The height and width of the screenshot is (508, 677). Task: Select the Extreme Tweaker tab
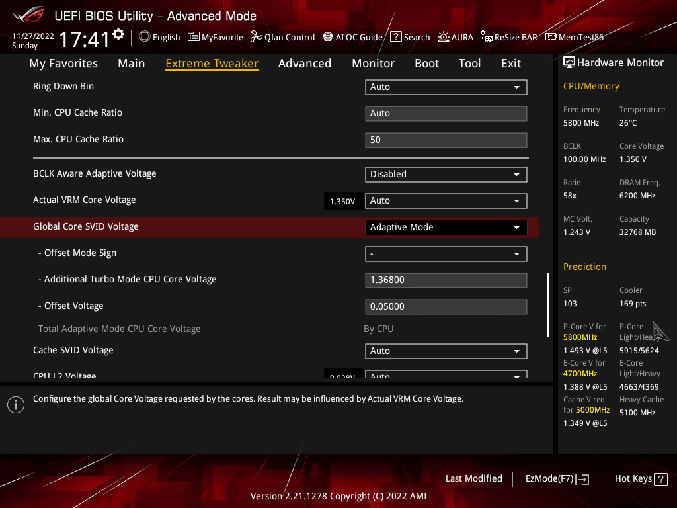pos(212,63)
